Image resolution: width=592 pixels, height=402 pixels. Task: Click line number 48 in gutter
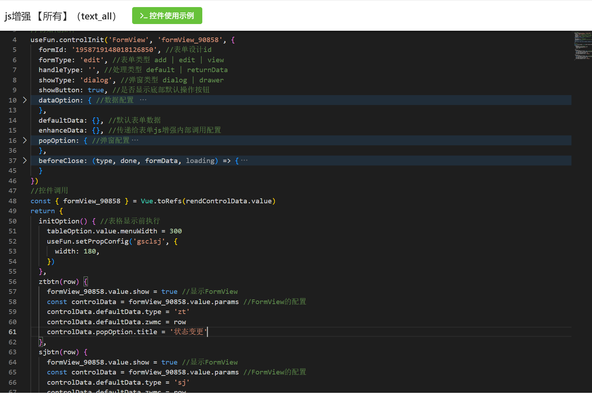click(x=12, y=201)
